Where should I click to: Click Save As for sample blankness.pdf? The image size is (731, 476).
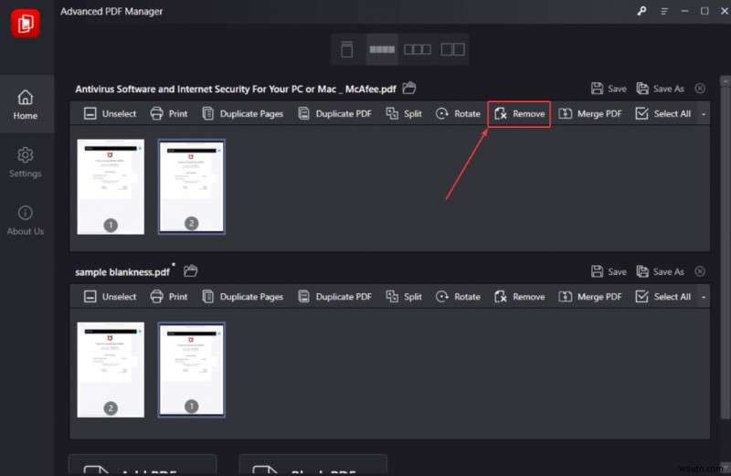(x=660, y=271)
